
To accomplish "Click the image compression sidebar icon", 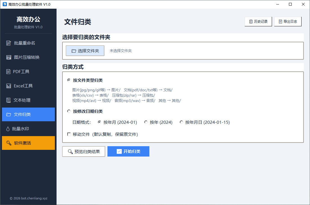I will pyautogui.click(x=9, y=57).
